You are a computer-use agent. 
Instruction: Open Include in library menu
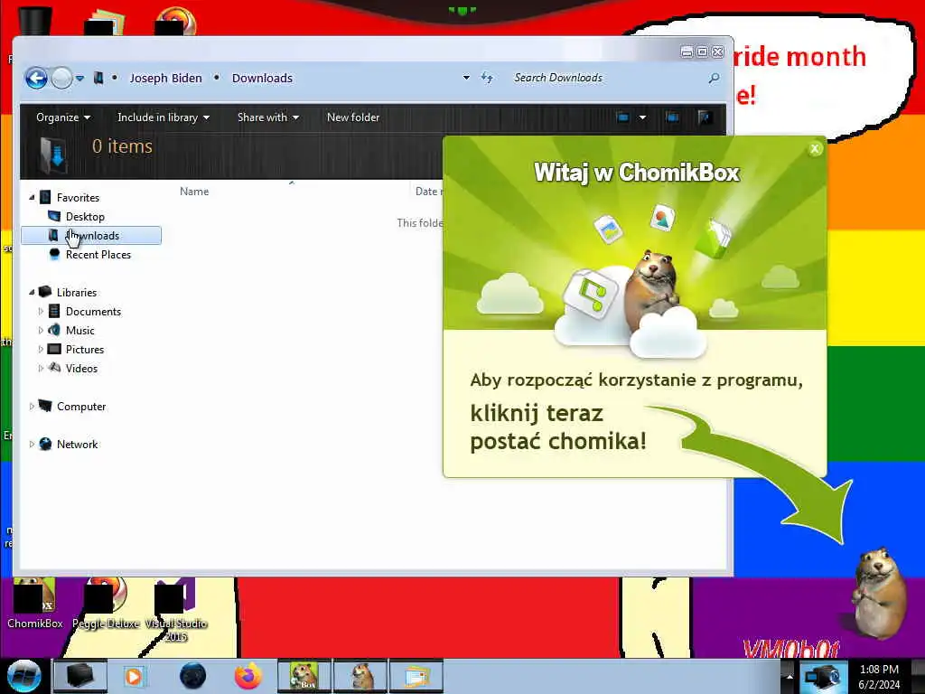coord(164,117)
